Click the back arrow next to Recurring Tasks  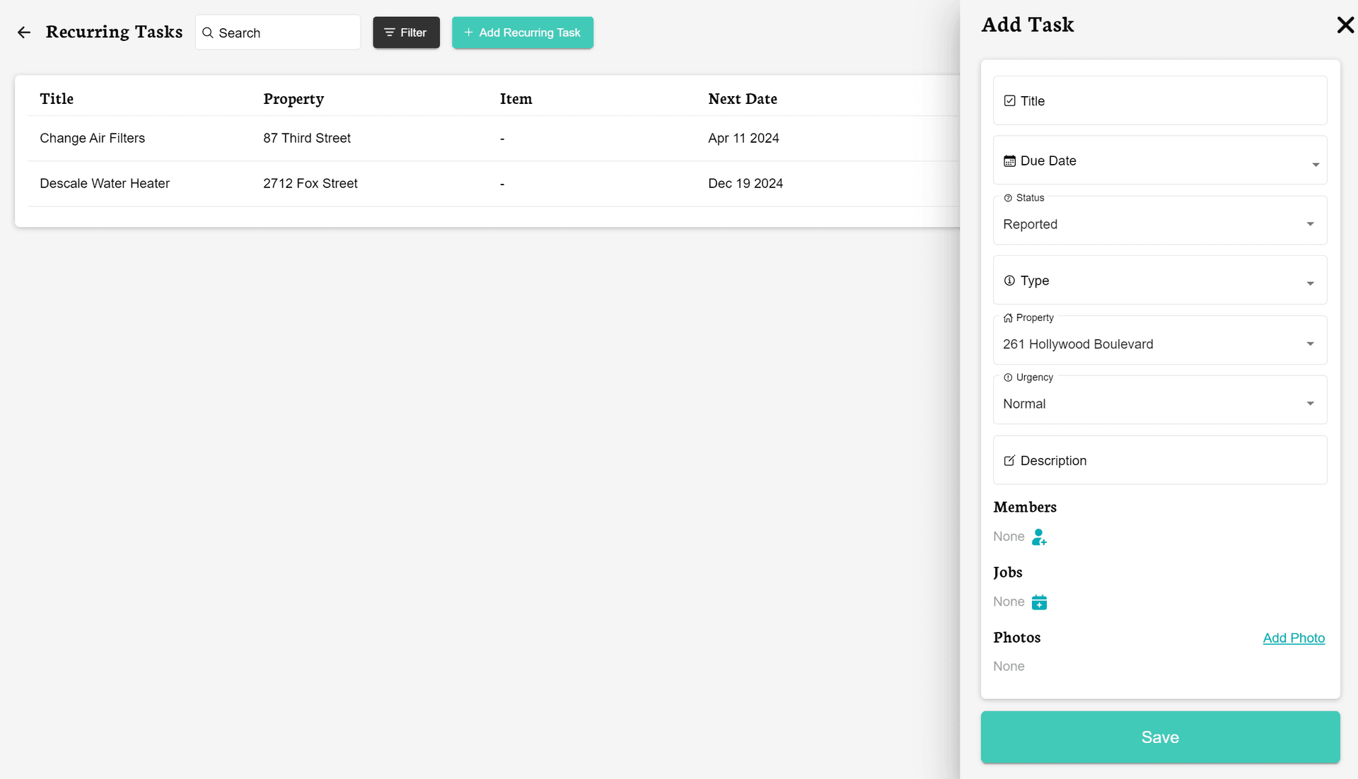[x=24, y=32]
